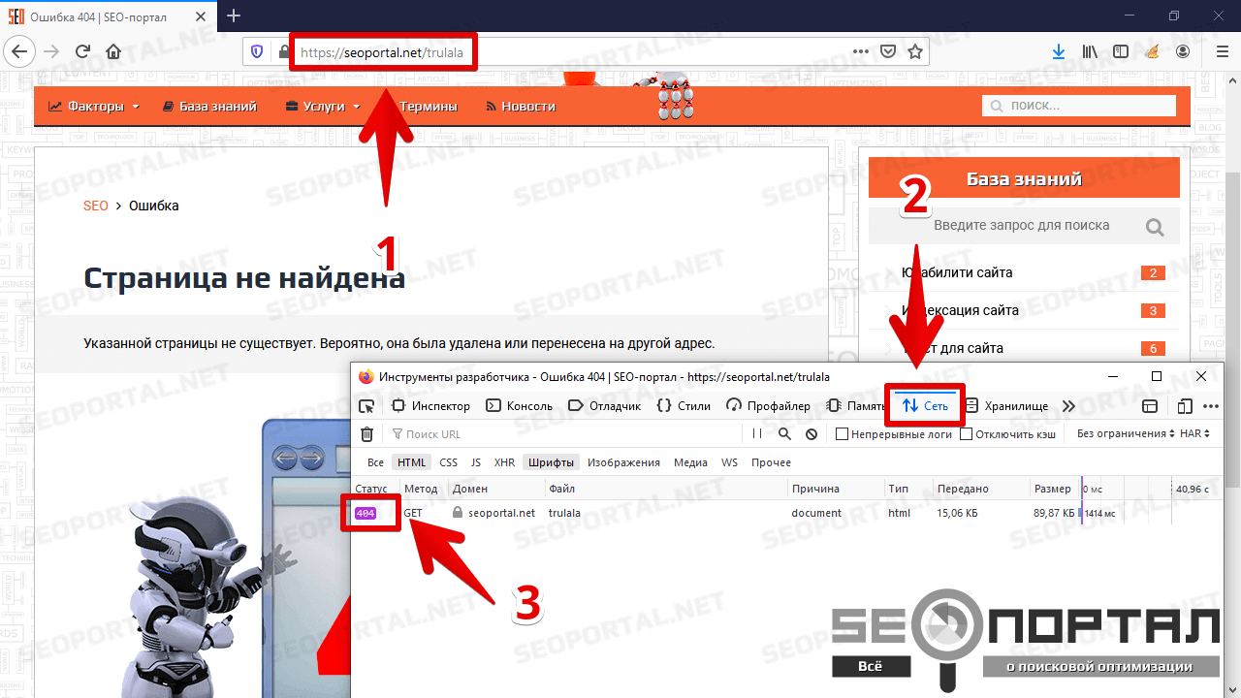
Task: Toggle the HTML request filter
Action: click(x=411, y=462)
